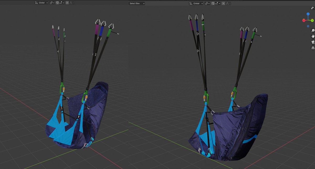The image size is (315, 169).
Task: Open proportional falloff curve menu in left viewport
Action: pyautogui.click(x=72, y=3)
